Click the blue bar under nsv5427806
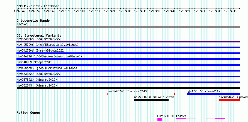Image resolution: width=248 pixels, height=122 pixels. click(128, 53)
